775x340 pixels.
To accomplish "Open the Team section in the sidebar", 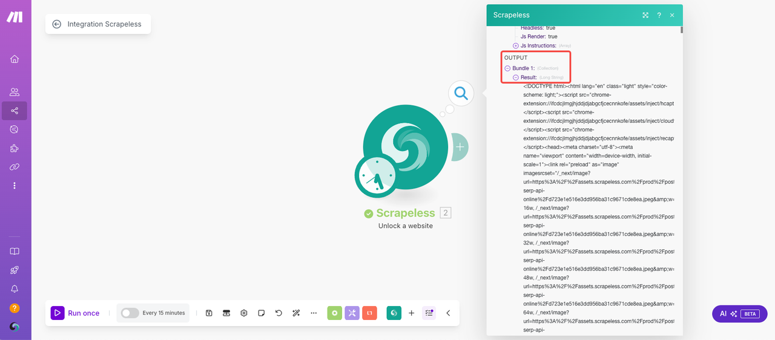I will click(x=15, y=92).
